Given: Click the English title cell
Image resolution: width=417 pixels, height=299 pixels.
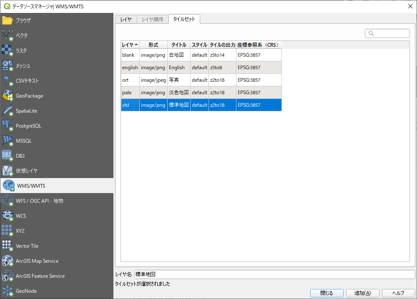Looking at the screenshot, I should click(x=179, y=67).
